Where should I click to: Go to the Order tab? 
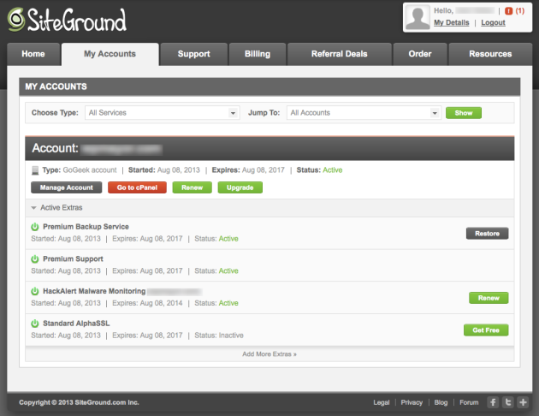coord(420,54)
